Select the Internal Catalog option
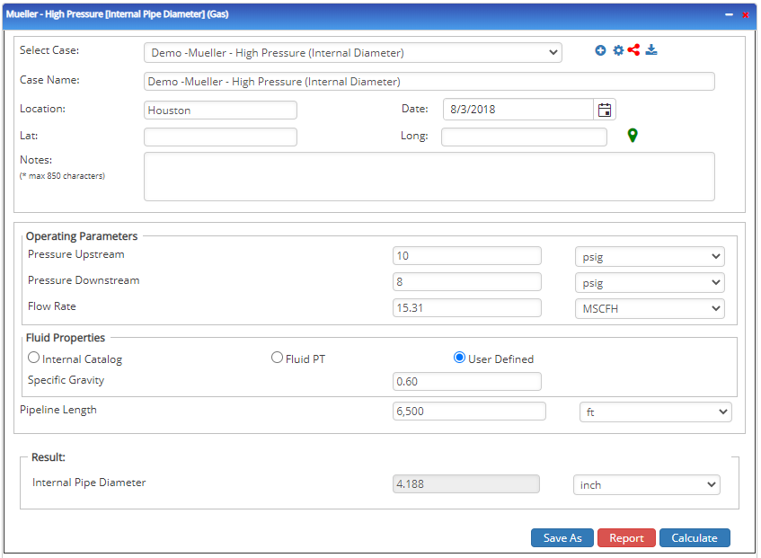Viewport: 761px width, 558px height. (33, 357)
